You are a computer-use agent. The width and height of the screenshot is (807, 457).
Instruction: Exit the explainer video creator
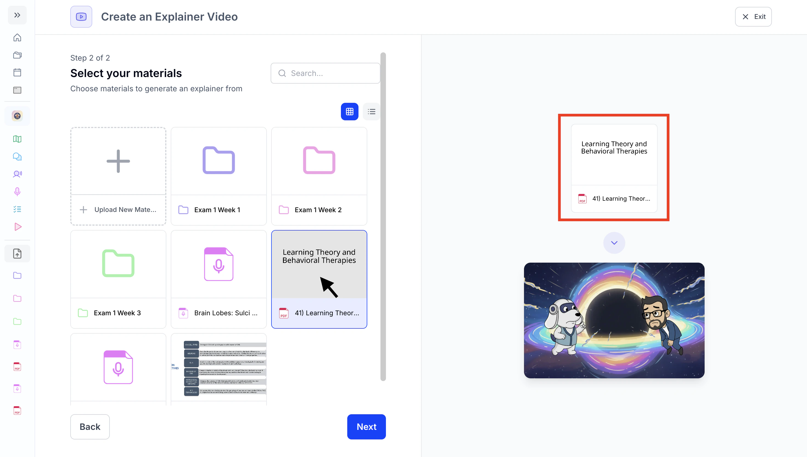(753, 17)
